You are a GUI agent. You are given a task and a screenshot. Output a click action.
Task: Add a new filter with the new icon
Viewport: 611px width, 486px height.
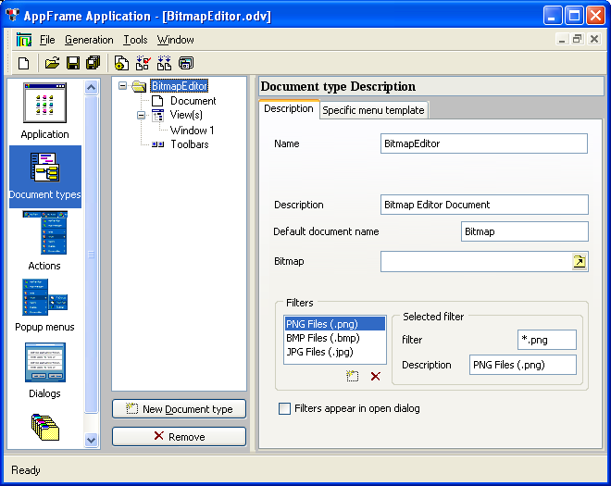353,376
